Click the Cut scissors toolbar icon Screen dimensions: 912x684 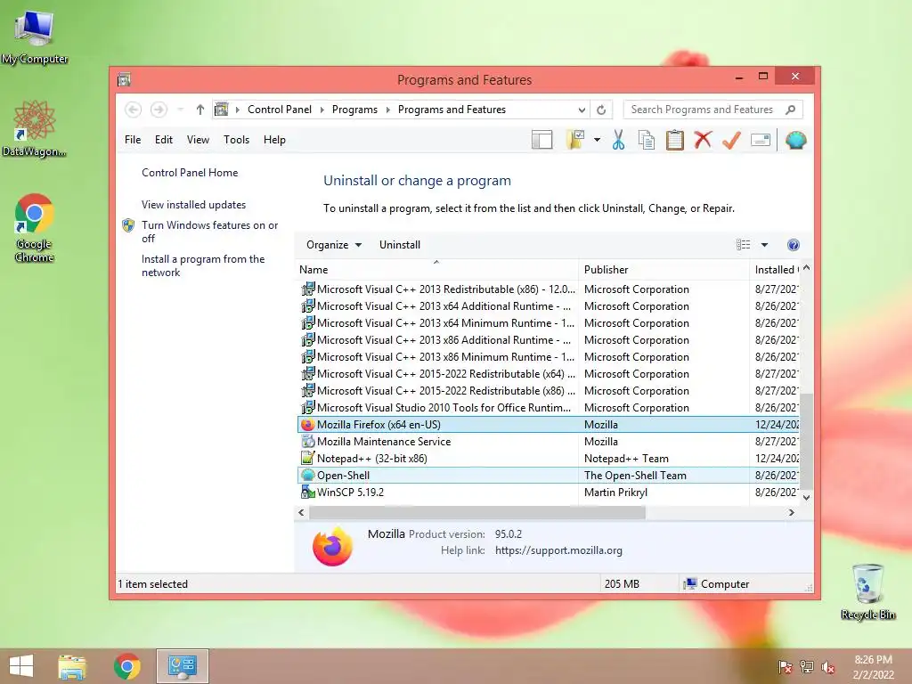point(618,140)
